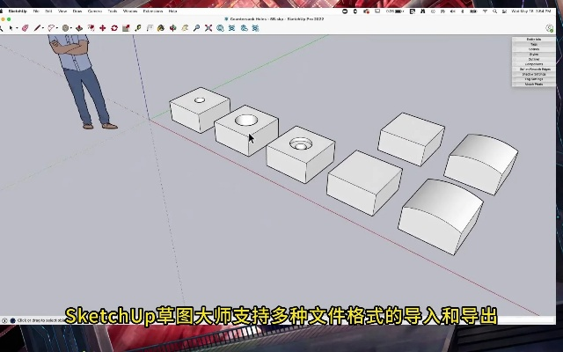Expand the Match Photo panel
Image resolution: width=563 pixels, height=352 pixels.
point(534,84)
